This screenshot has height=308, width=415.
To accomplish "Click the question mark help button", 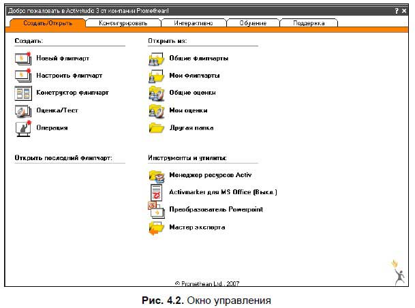I will click(397, 11).
